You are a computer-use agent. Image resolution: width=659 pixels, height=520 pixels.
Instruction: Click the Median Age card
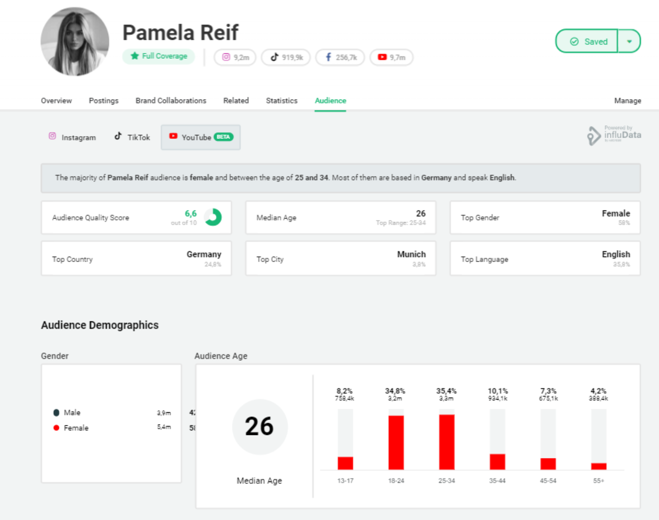tap(341, 218)
